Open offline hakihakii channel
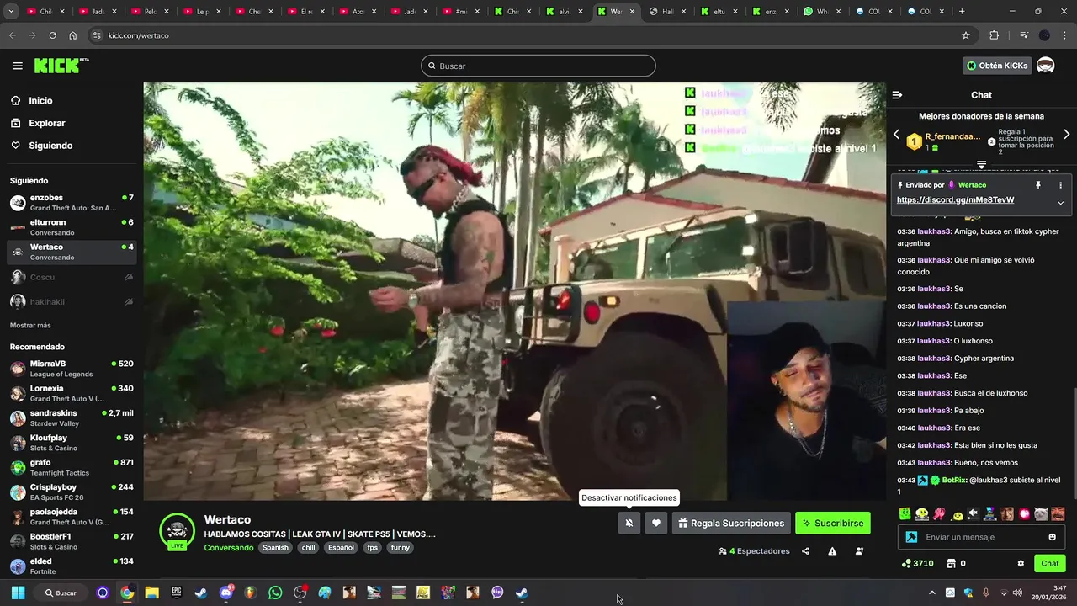The width and height of the screenshot is (1077, 606). click(72, 301)
